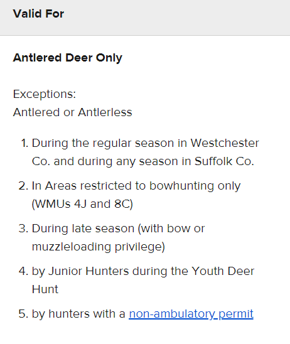This screenshot has width=290, height=344.
Task: Click the muzzleloading privilege text
Action: pyautogui.click(x=99, y=247)
